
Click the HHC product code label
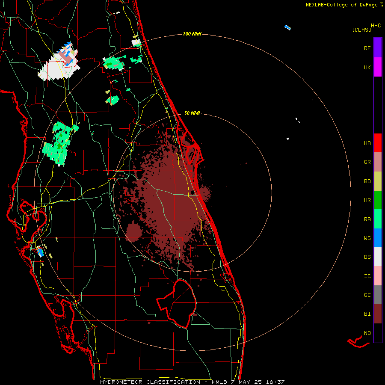point(376,26)
